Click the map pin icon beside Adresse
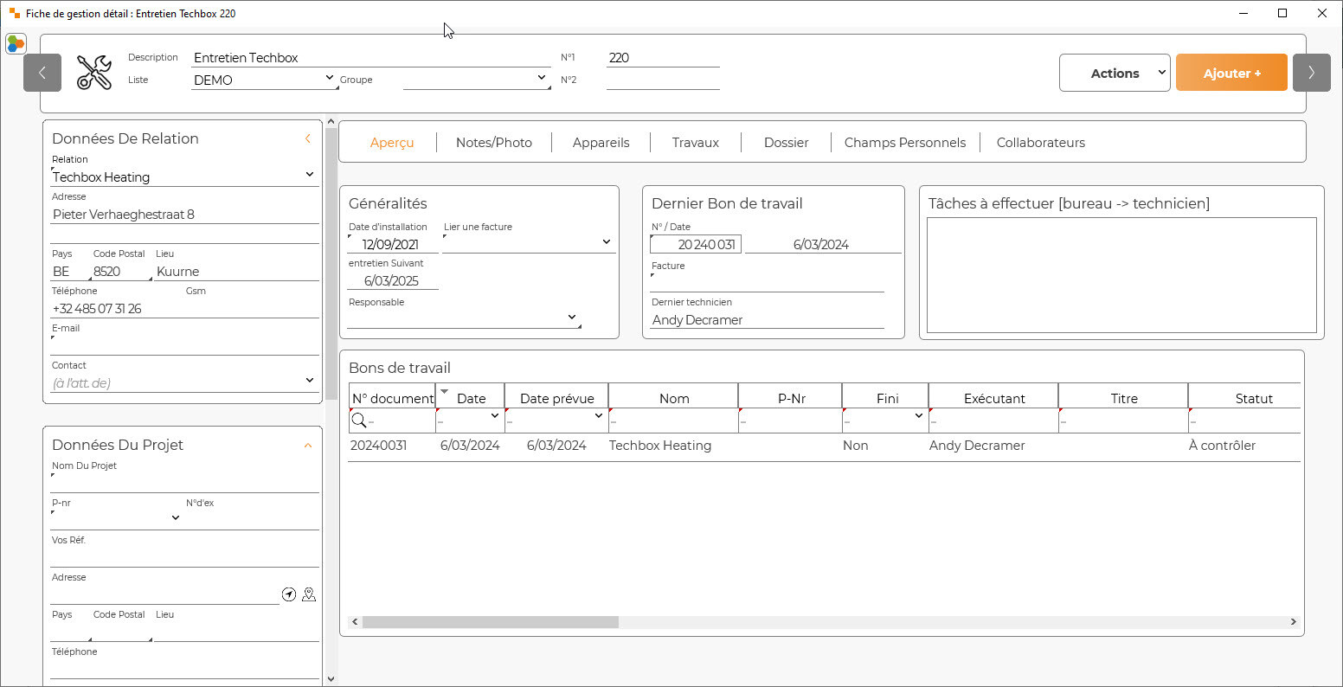Screen dimensions: 1343x687 pyautogui.click(x=309, y=594)
